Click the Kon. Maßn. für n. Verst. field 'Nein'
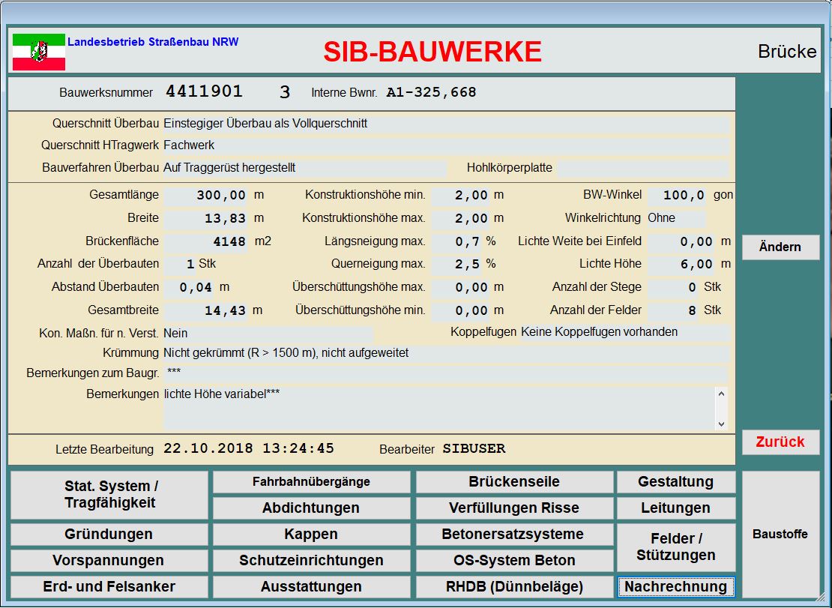This screenshot has height=608, width=832. tap(268, 334)
